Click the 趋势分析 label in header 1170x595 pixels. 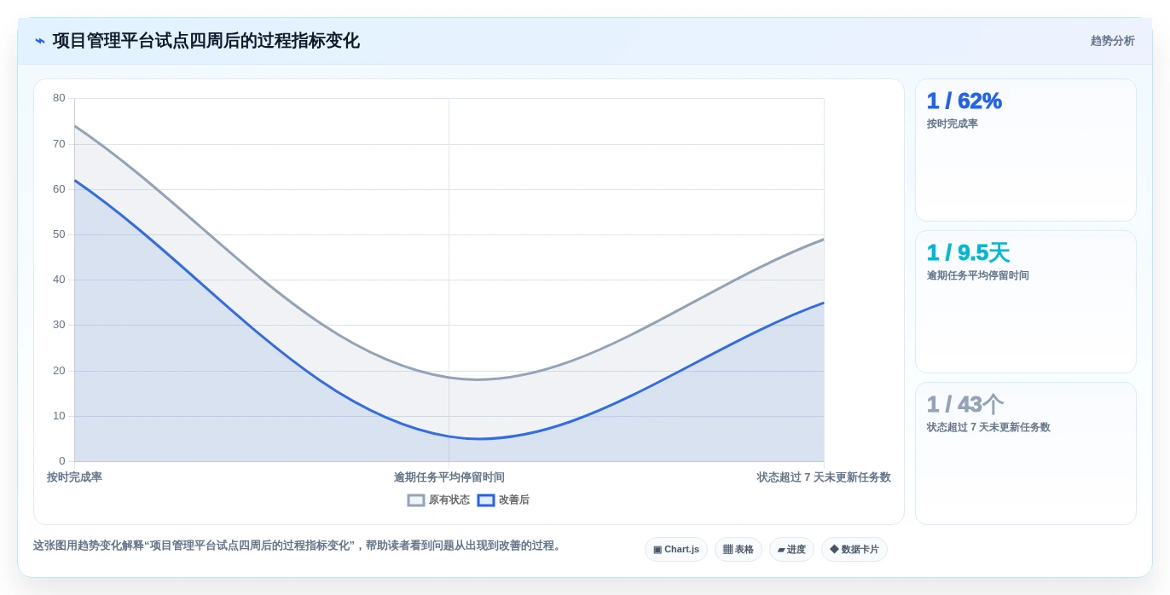[x=1112, y=41]
